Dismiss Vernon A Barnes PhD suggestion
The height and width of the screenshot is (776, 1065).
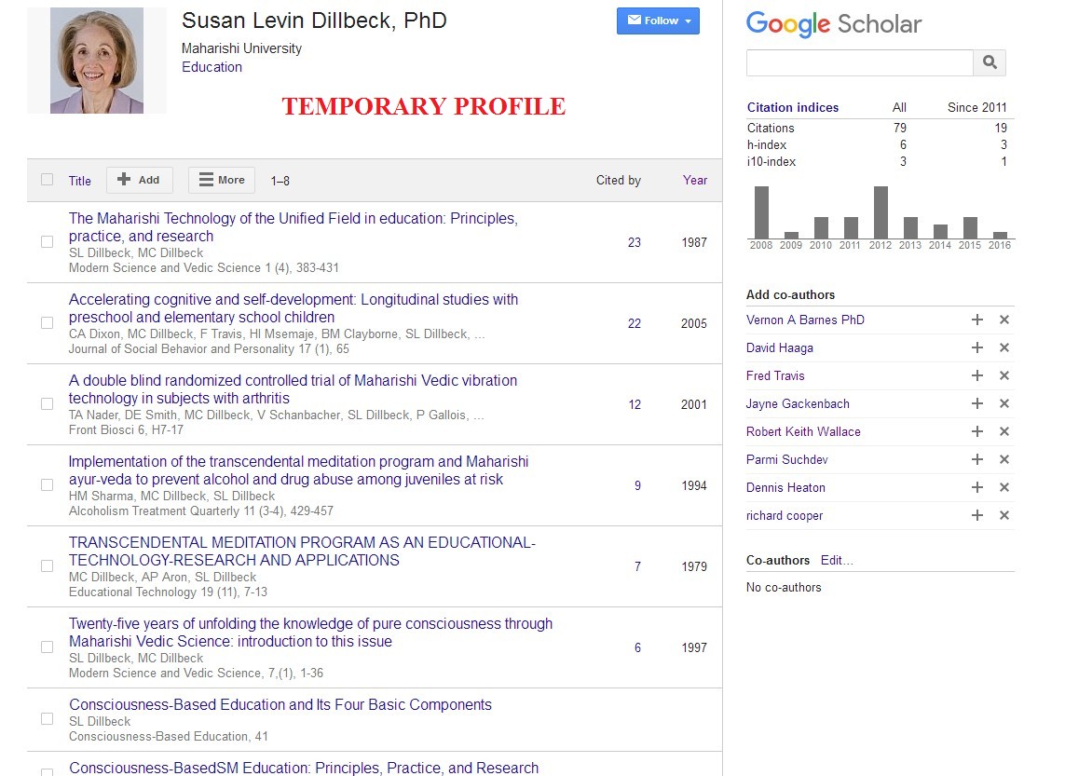(x=1004, y=320)
